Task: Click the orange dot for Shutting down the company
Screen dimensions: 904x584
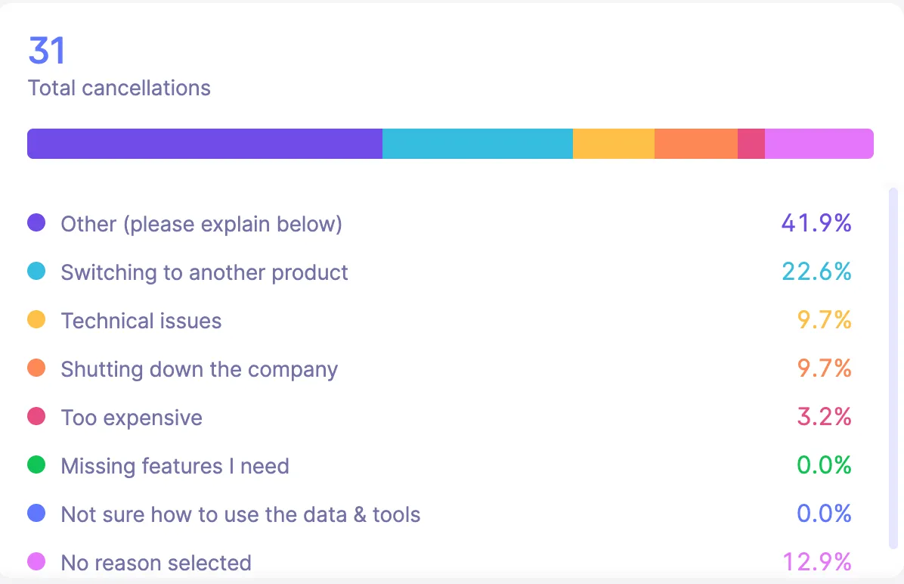Action: coord(36,368)
